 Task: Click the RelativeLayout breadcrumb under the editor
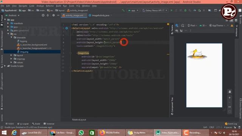point(79,120)
